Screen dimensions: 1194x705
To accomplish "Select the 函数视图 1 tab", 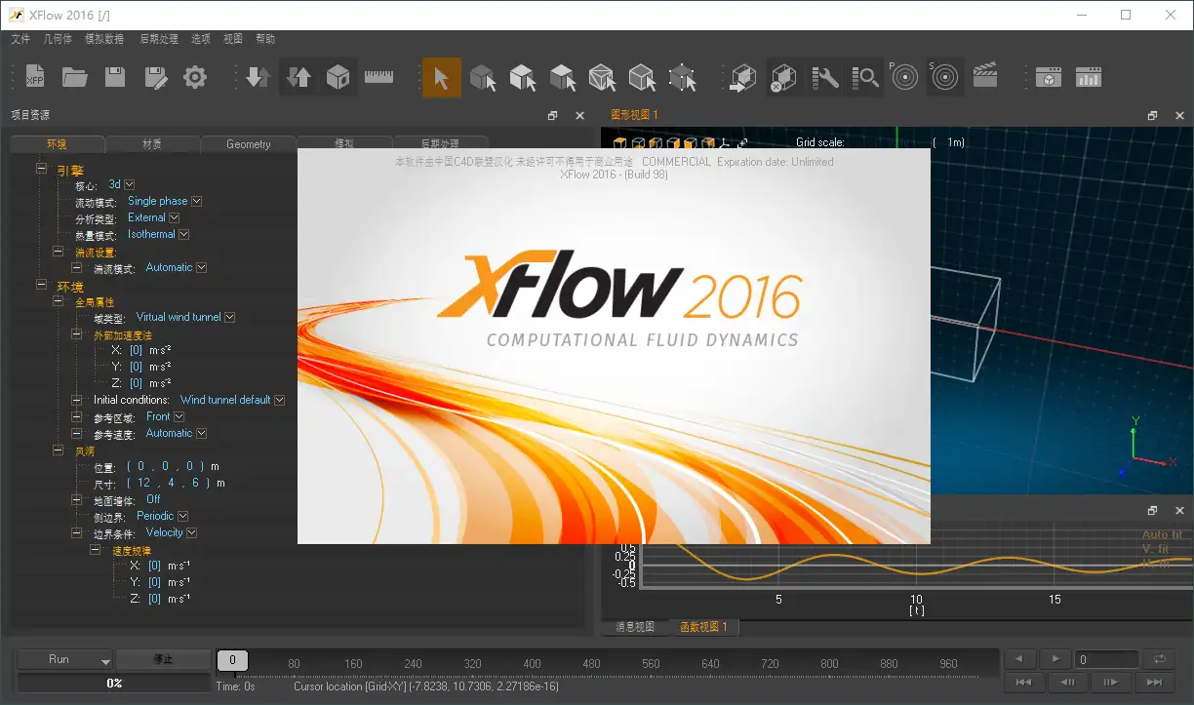I will (x=703, y=627).
